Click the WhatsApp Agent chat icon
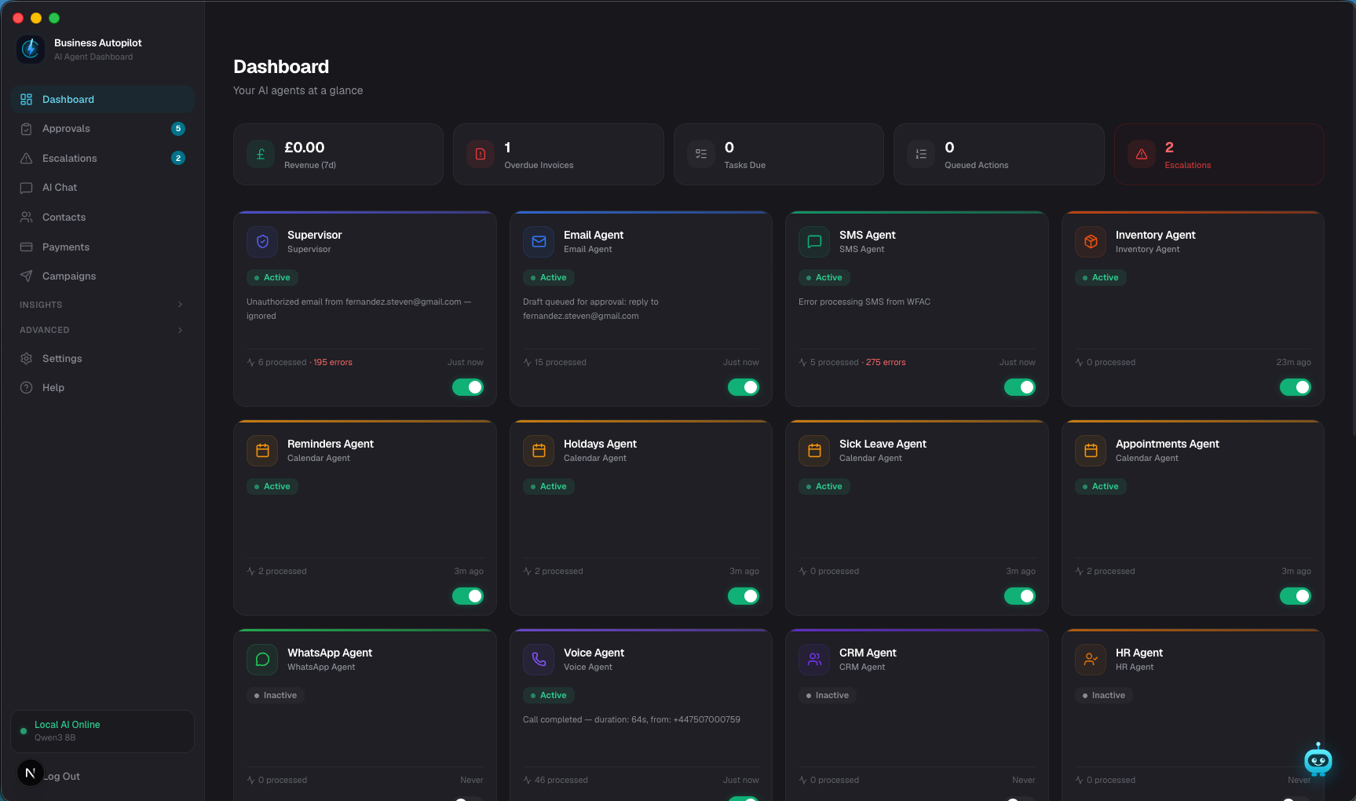 tap(262, 660)
